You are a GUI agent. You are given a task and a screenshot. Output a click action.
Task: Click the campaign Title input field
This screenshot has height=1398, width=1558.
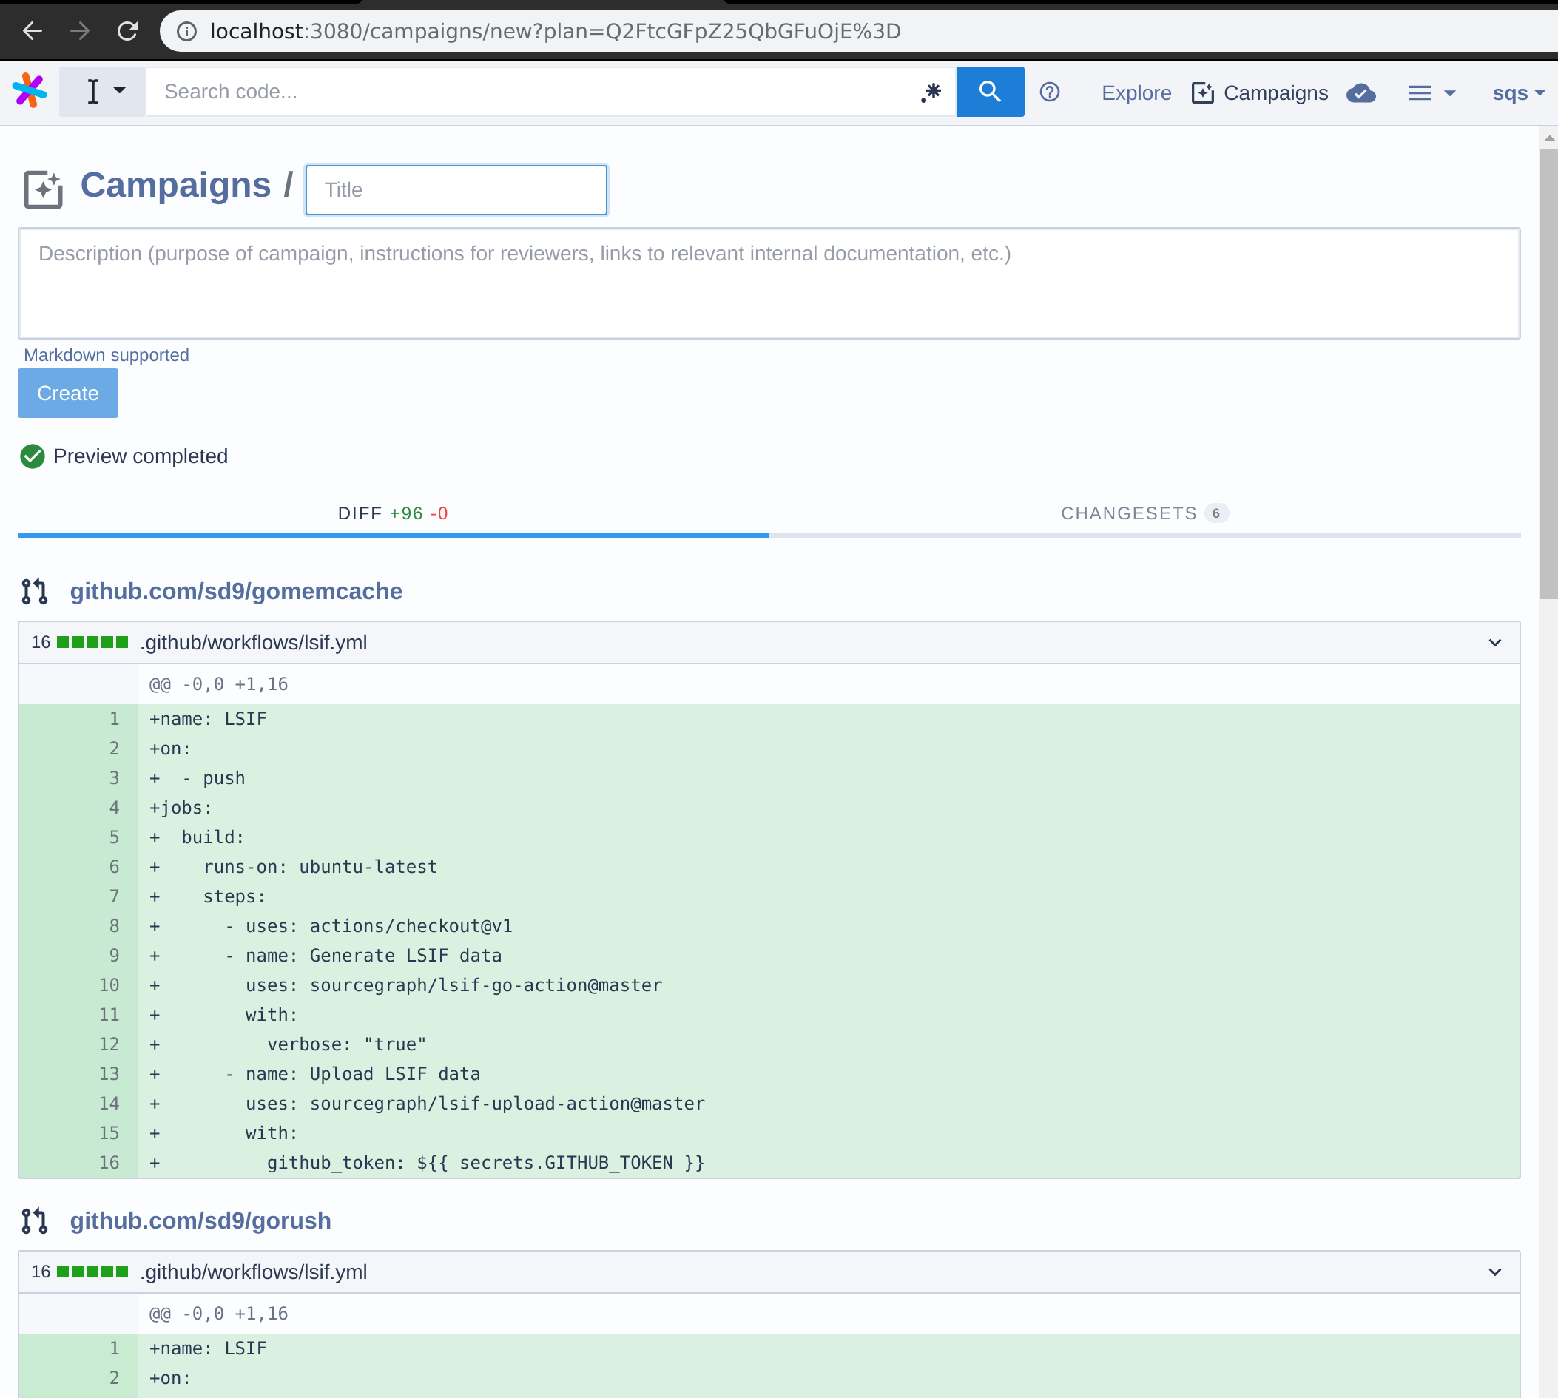click(456, 189)
